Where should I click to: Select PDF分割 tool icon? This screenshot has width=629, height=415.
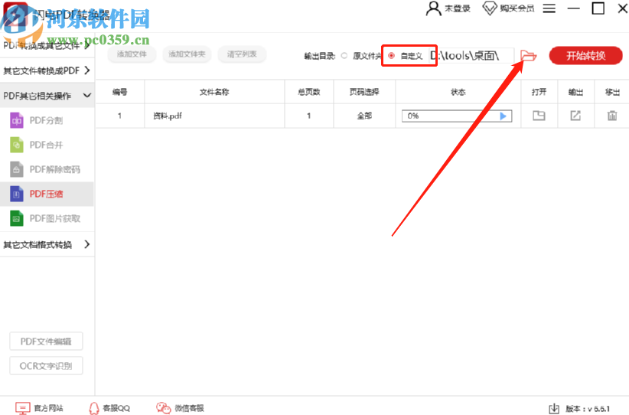click(x=16, y=120)
